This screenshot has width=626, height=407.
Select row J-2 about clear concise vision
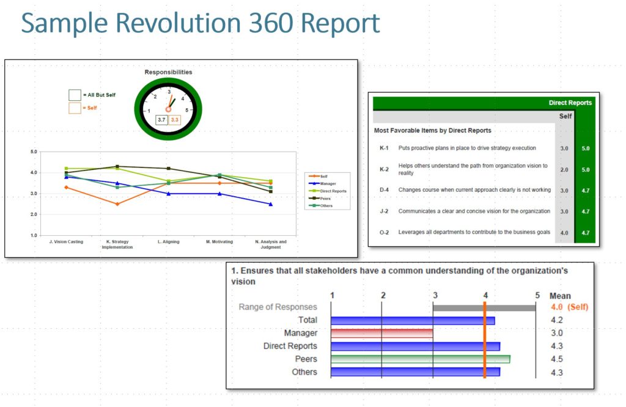(467, 211)
